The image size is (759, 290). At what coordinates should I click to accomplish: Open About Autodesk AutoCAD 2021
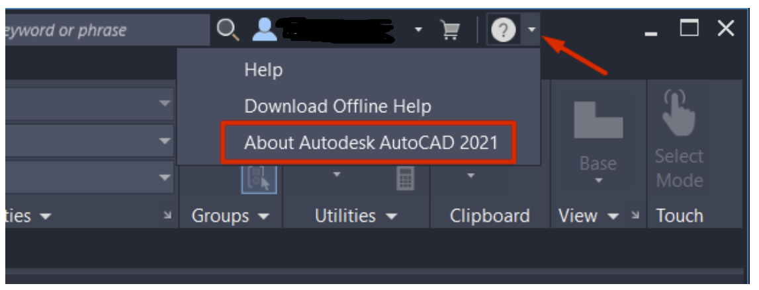tap(371, 143)
